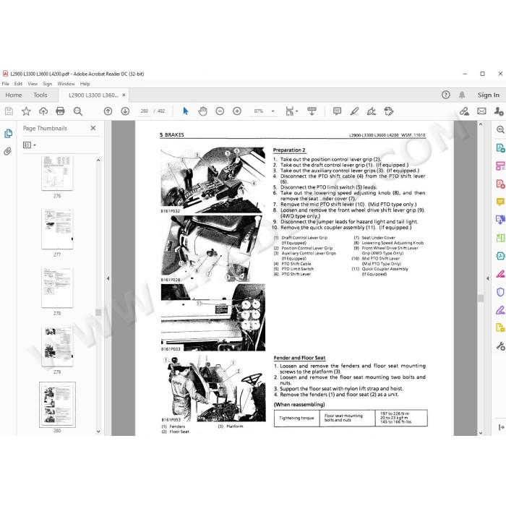Select the Hand pan tool
Image resolution: width=506 pixels, height=506 pixels.
[x=202, y=111]
